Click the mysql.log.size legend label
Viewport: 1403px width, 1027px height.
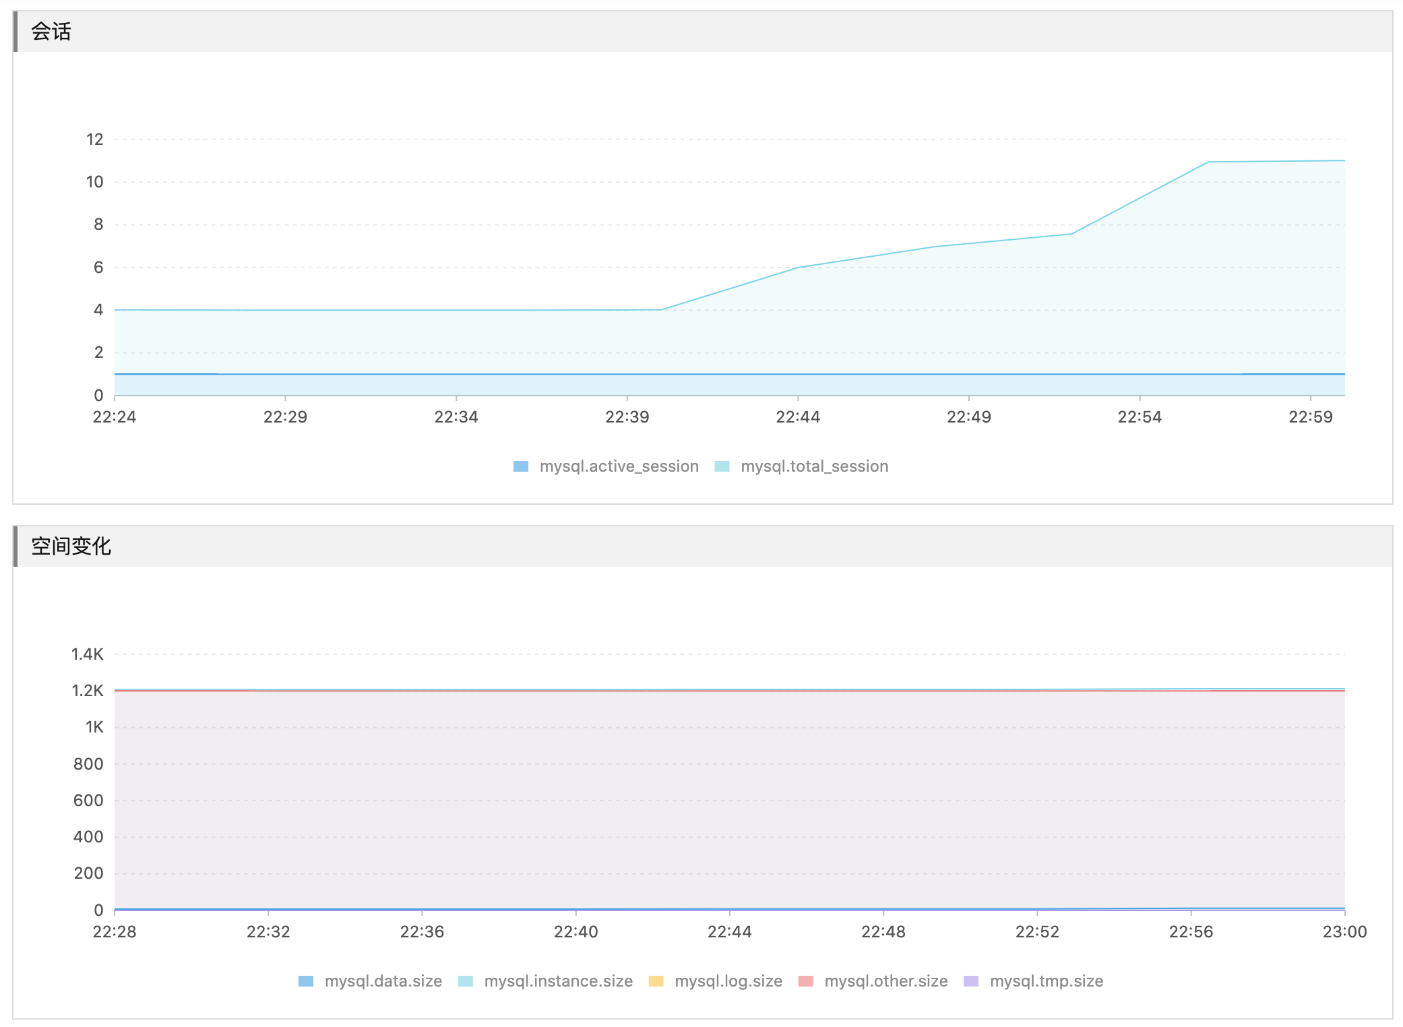pyautogui.click(x=728, y=981)
